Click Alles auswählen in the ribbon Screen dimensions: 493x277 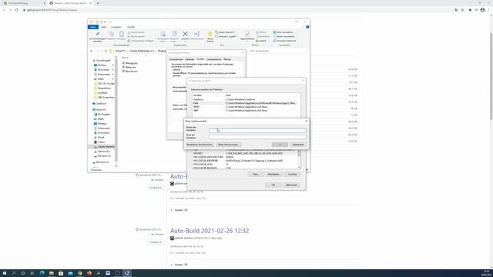pyautogui.click(x=283, y=32)
